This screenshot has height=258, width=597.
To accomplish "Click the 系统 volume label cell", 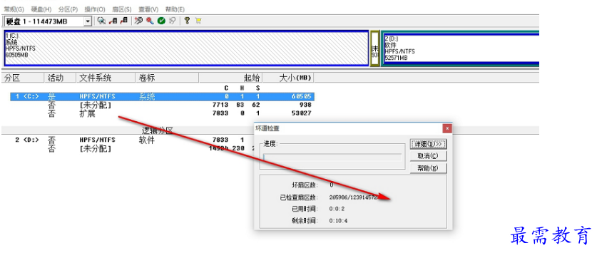I will 147,97.
